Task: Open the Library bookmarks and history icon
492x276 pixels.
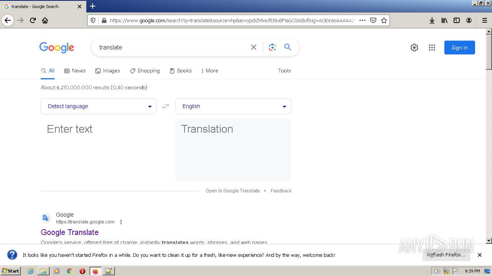Action: pos(444,20)
